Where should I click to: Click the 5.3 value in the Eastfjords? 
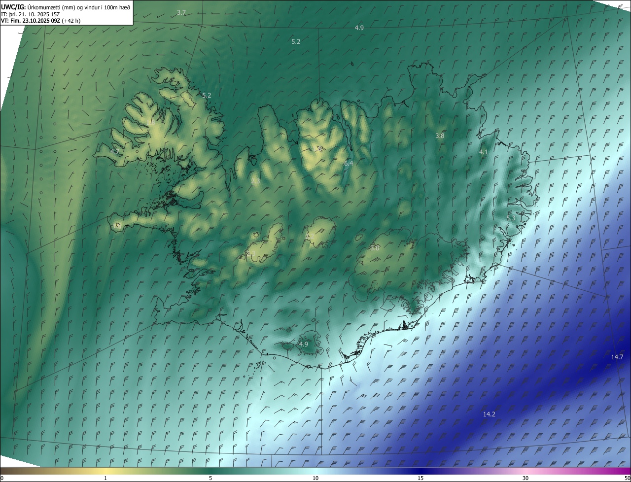pyautogui.click(x=511, y=218)
